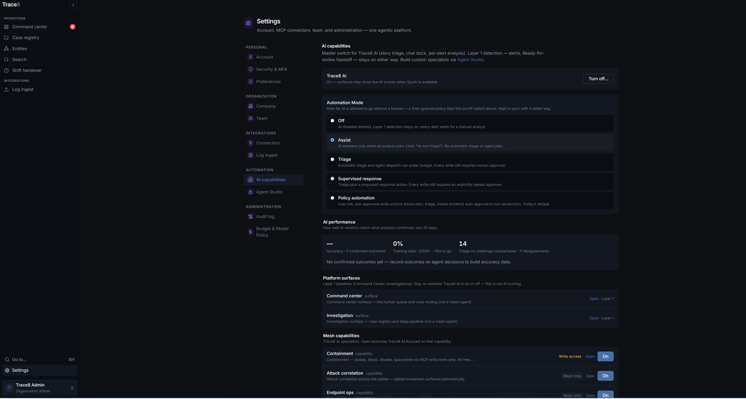Click the Log ingest upload icon in sidebar
This screenshot has width=746, height=399.
(7, 90)
